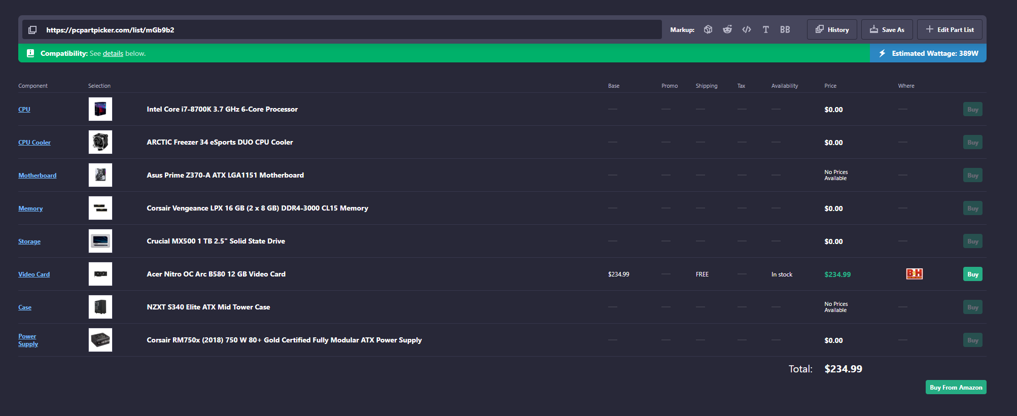The width and height of the screenshot is (1017, 416).
Task: Open the CPU component link
Action: (x=24, y=109)
